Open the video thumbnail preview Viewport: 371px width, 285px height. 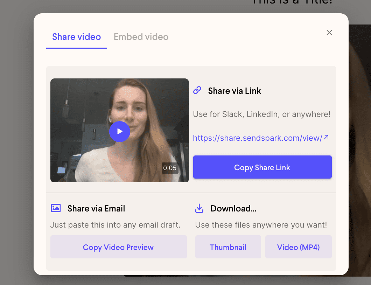tap(120, 131)
